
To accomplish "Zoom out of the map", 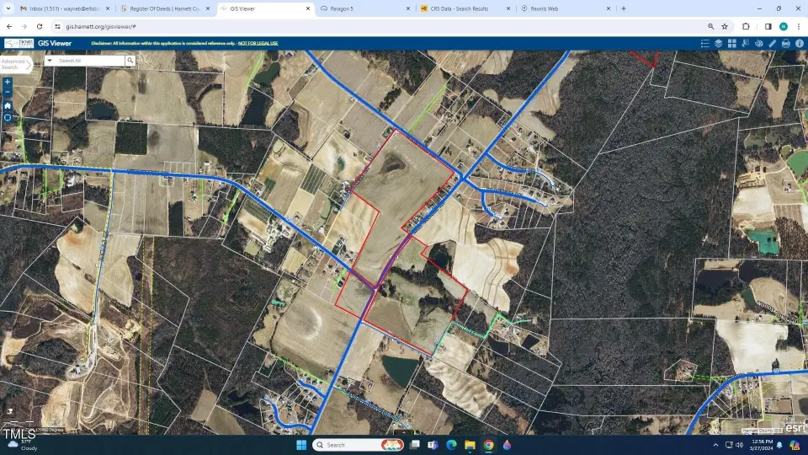I will click(x=8, y=93).
